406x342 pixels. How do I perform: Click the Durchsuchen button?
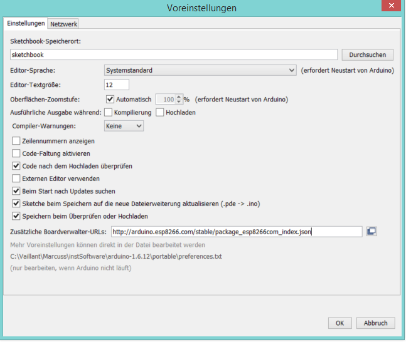click(367, 55)
